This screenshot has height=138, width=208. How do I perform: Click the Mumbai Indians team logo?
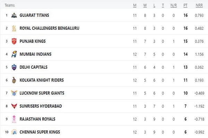[14, 54]
